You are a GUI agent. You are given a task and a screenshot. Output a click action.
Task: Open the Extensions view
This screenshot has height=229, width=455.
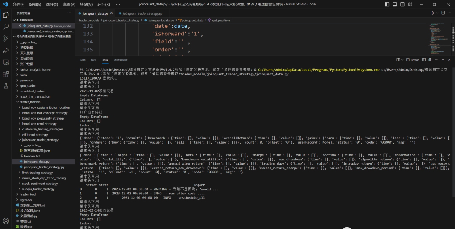[x=6, y=74]
